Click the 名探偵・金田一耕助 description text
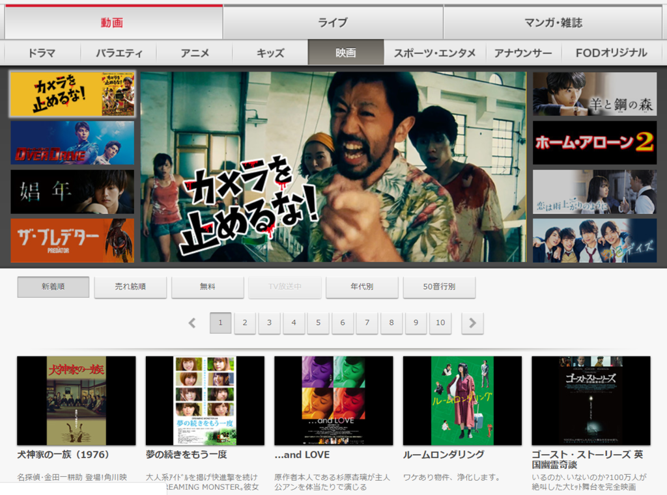The width and height of the screenshot is (667, 495). coord(72,477)
